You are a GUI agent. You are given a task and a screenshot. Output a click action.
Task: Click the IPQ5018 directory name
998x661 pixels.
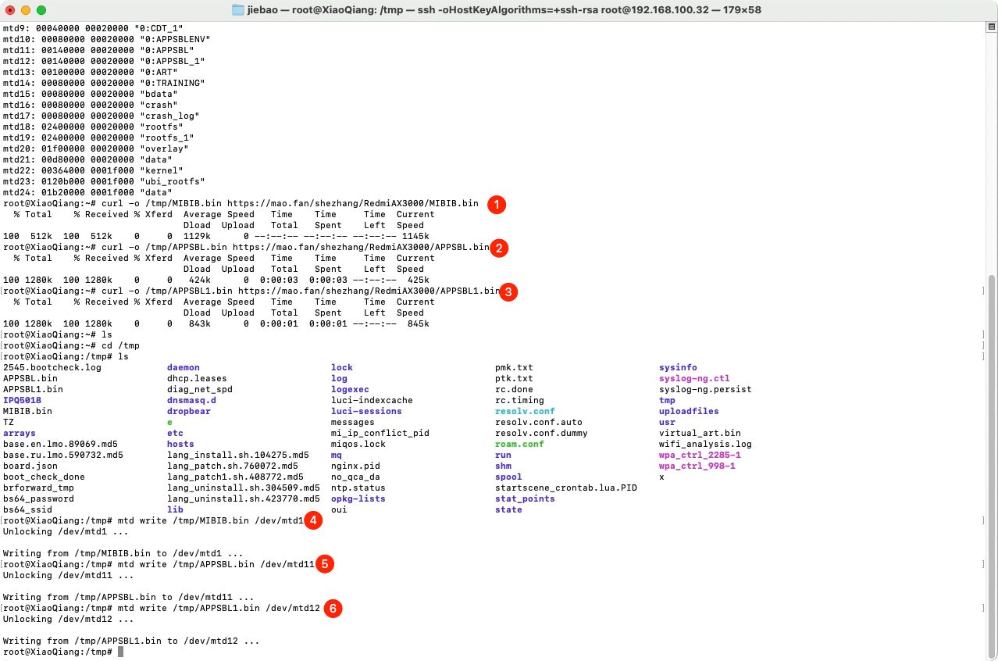pos(23,400)
